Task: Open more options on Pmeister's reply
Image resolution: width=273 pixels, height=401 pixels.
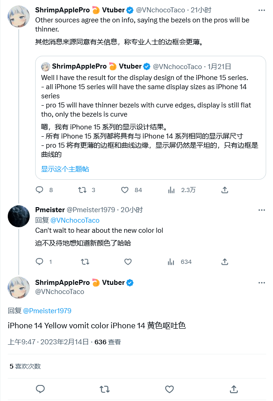Action: (262, 209)
